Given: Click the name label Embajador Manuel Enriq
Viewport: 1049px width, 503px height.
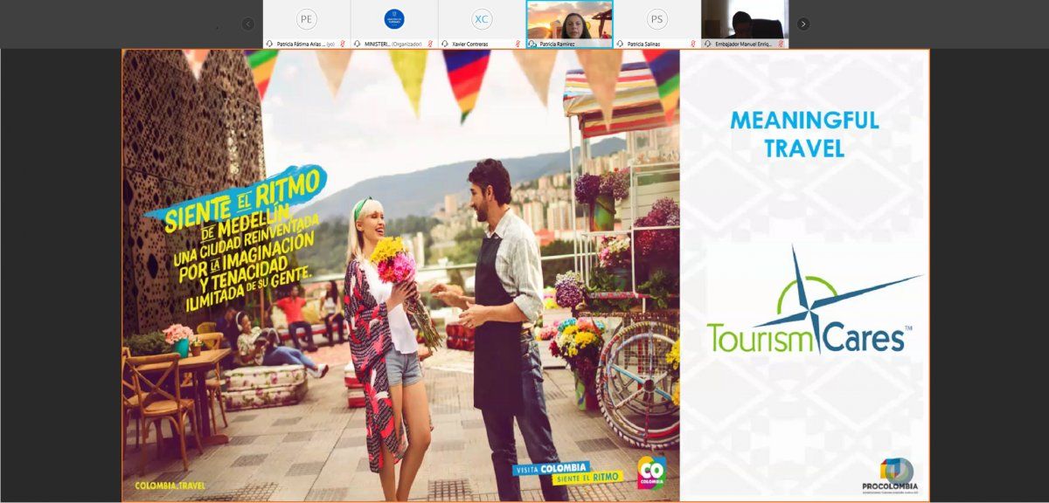Looking at the screenshot, I should pyautogui.click(x=745, y=44).
